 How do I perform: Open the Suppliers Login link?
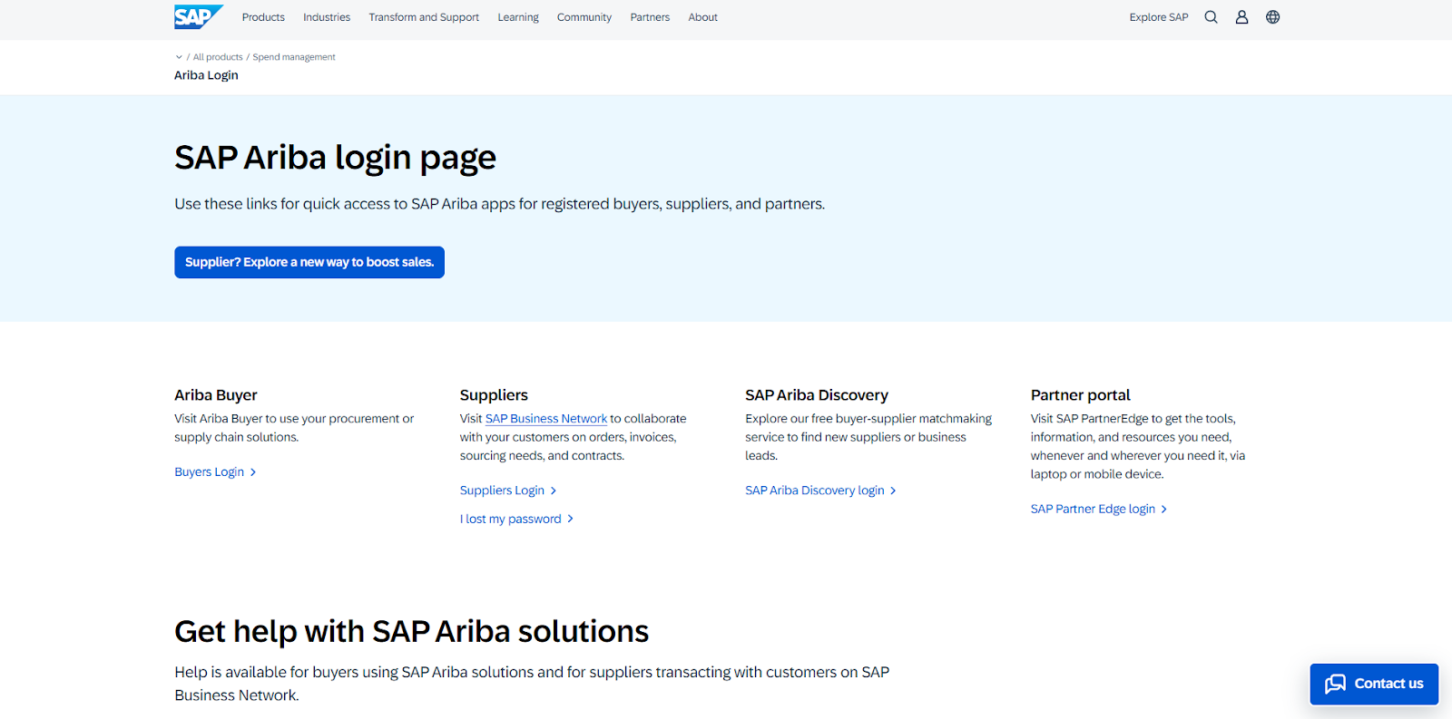coord(502,491)
